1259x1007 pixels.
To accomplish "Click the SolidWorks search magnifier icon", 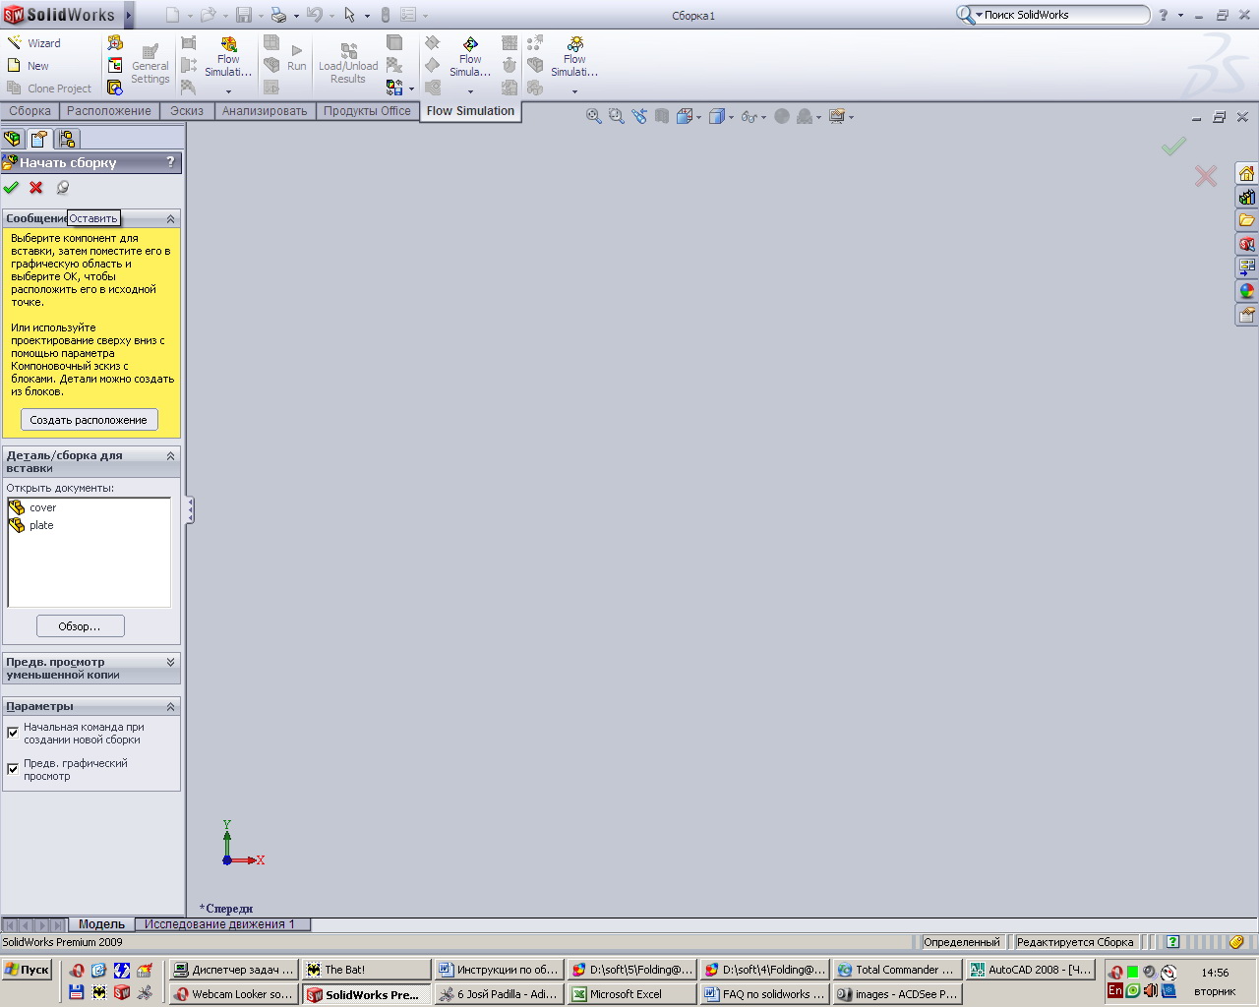I will coord(966,15).
